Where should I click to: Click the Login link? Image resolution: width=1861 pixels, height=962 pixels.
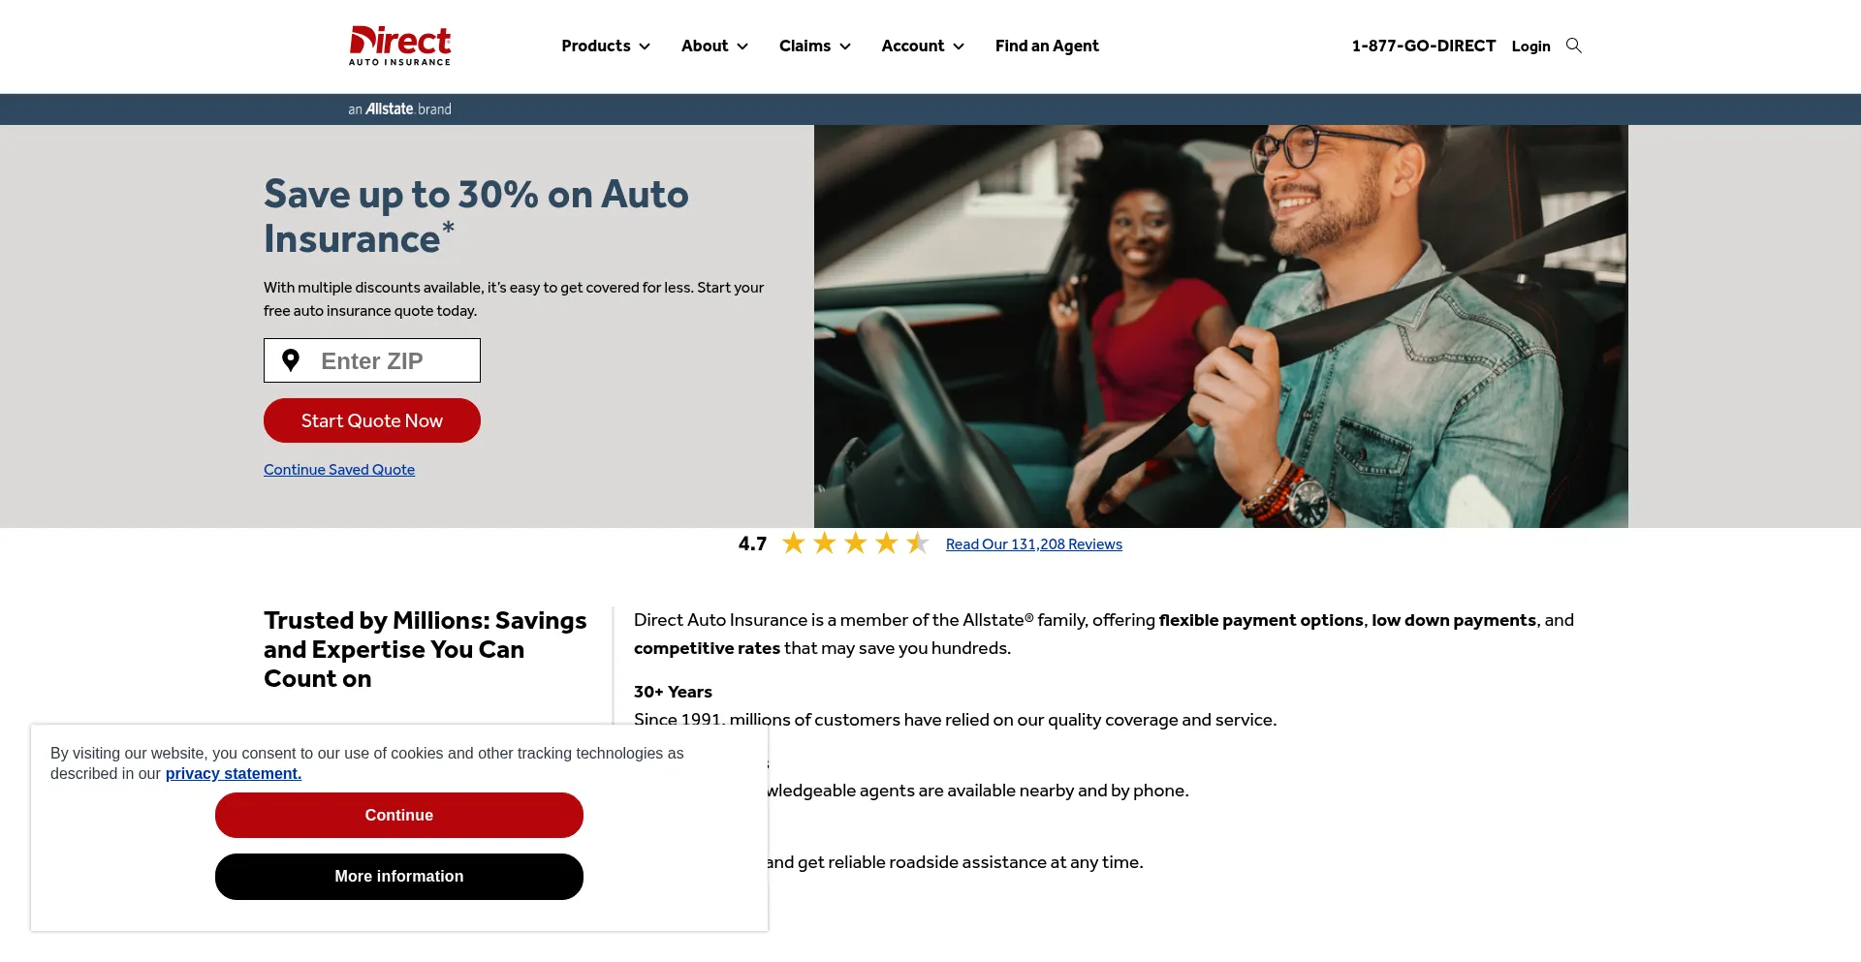[1530, 46]
